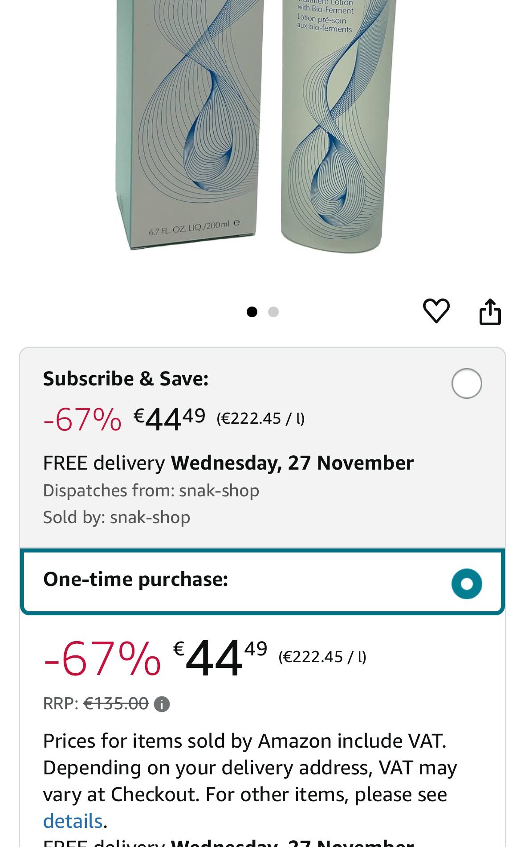Image resolution: width=525 pixels, height=847 pixels.
Task: Tap the share icon
Action: [490, 312]
